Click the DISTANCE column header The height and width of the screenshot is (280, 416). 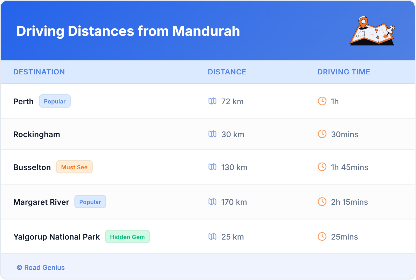pyautogui.click(x=227, y=72)
